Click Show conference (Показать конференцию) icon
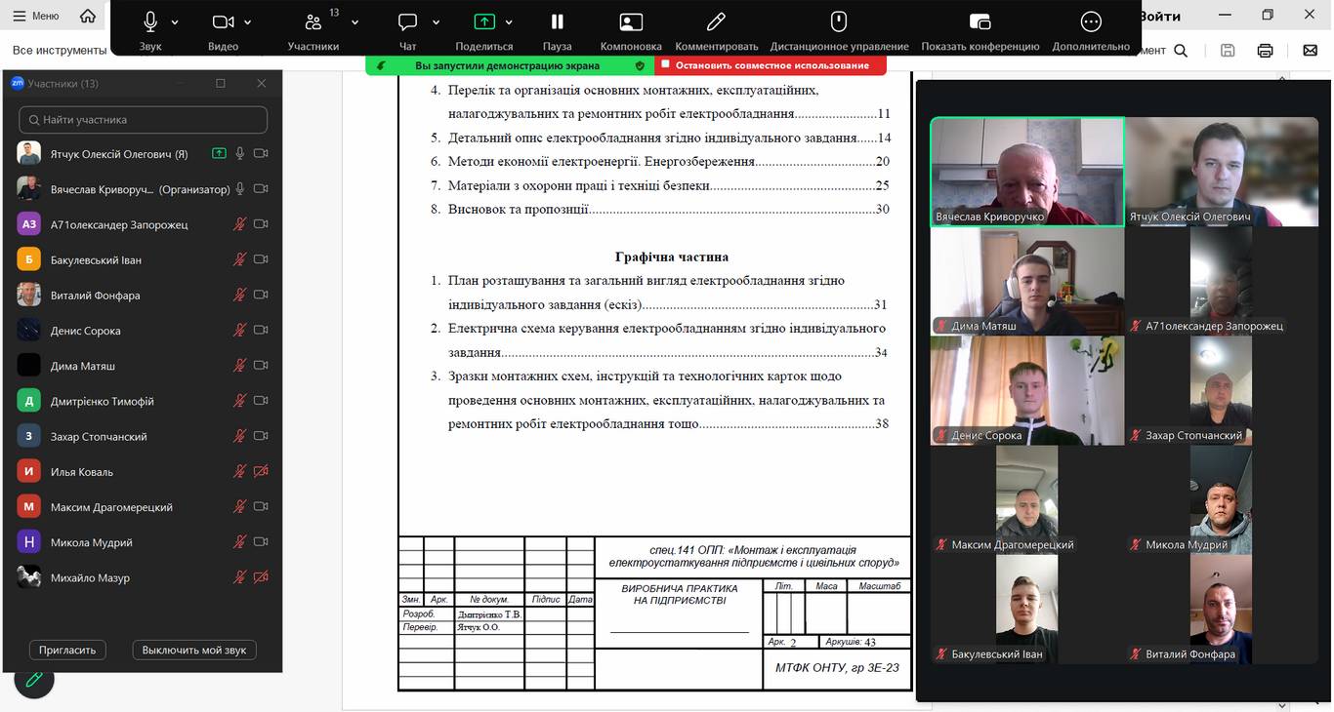Screen dimensions: 1334x712 pos(980,22)
